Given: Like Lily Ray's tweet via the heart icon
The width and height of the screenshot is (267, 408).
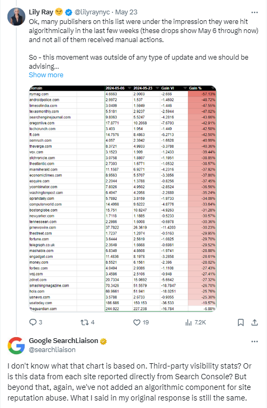Looking at the screenshot, I should click(136, 322).
